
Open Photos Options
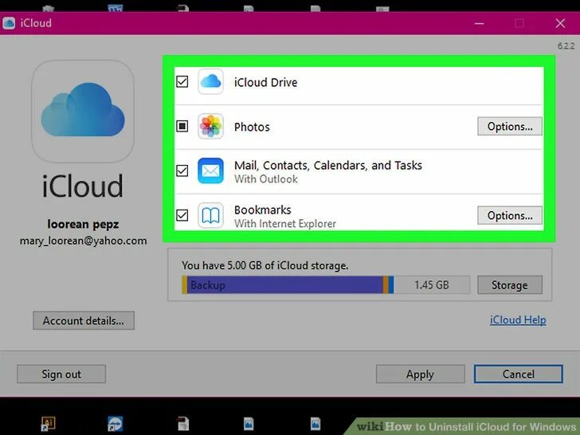pyautogui.click(x=510, y=126)
